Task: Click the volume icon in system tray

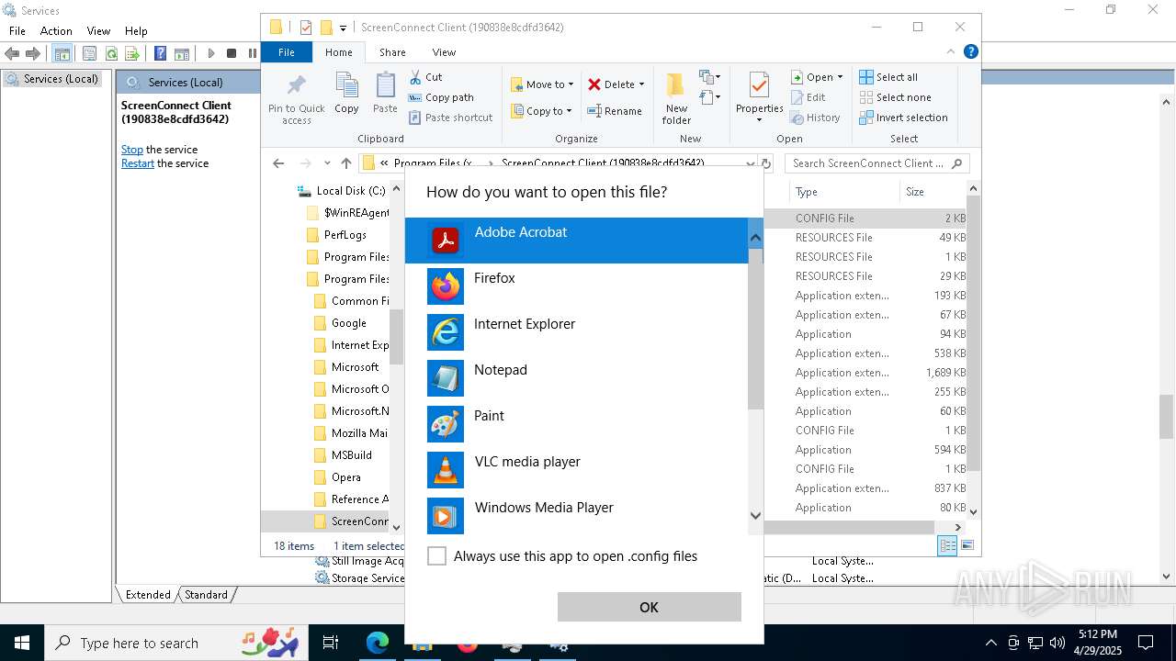Action: pyautogui.click(x=1057, y=643)
